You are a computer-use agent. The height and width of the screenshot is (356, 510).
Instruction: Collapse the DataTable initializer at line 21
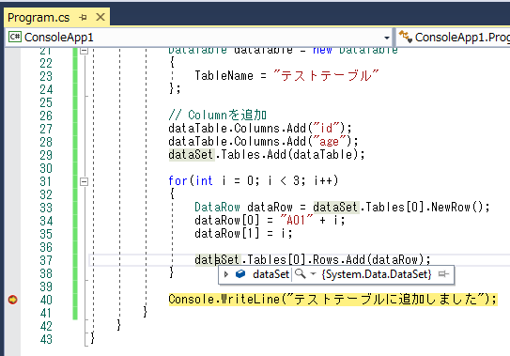click(x=85, y=51)
